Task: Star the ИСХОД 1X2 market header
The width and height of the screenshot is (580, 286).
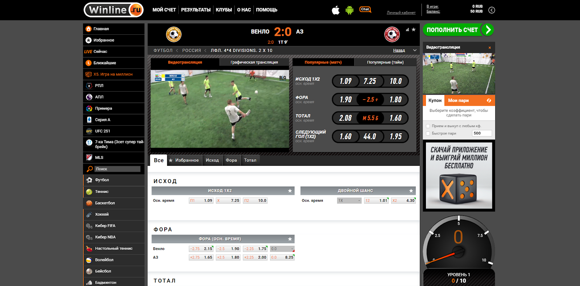Action: tap(290, 191)
